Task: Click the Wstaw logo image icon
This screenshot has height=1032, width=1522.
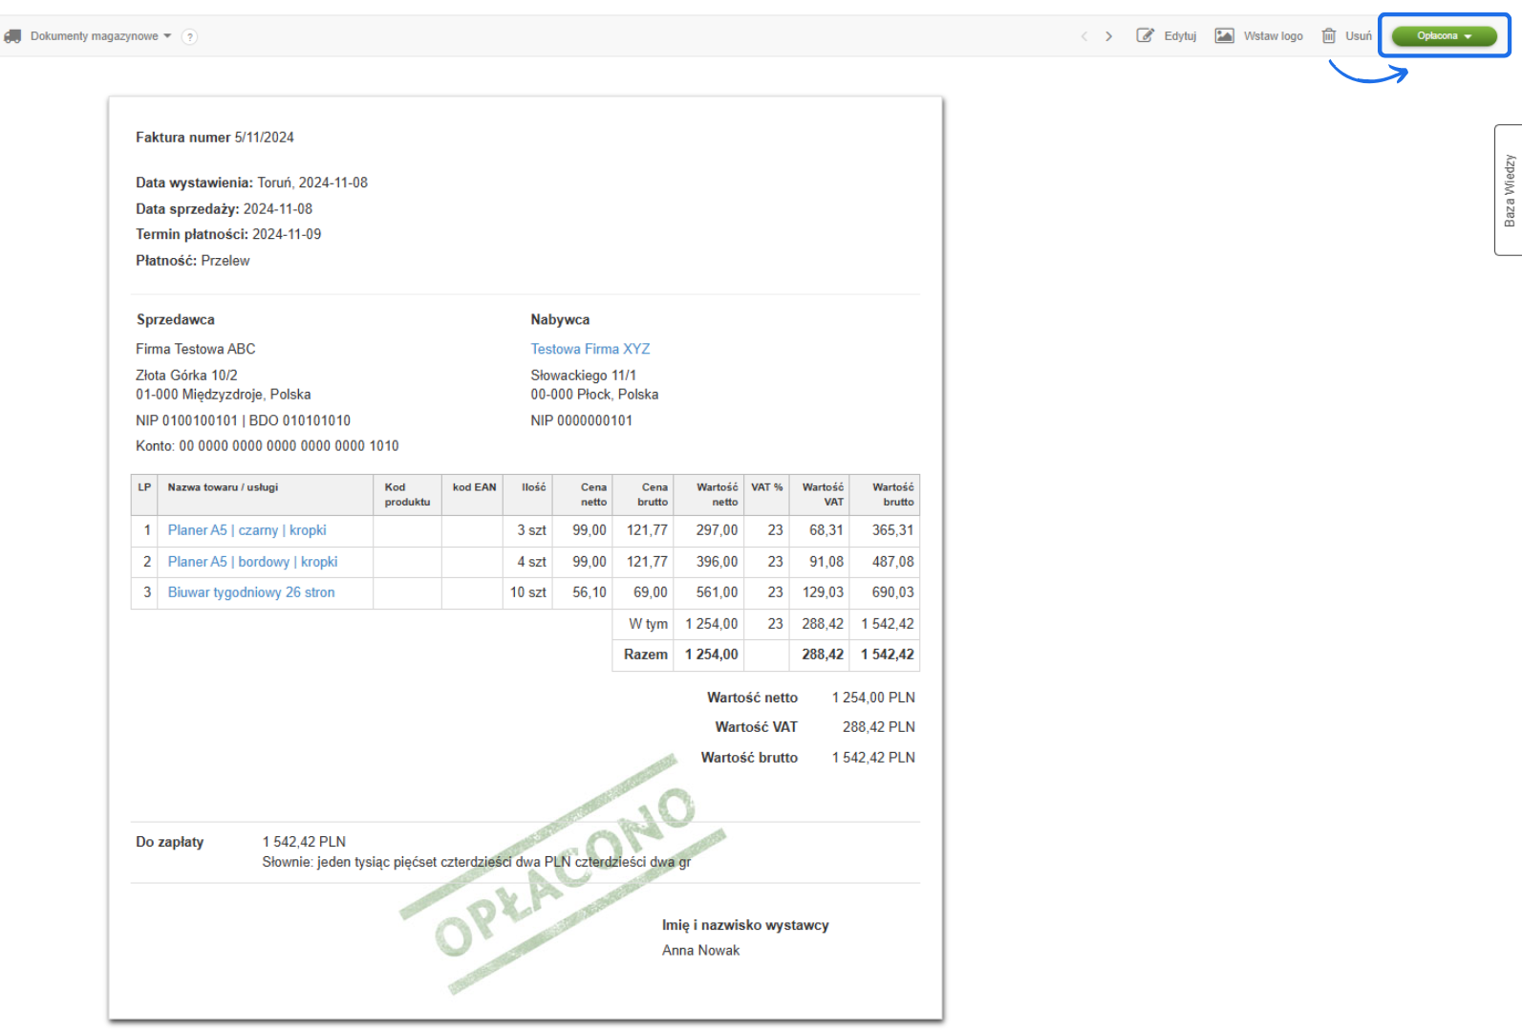Action: tap(1224, 36)
